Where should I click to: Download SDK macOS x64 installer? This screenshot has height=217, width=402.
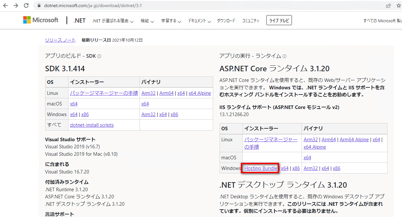point(74,104)
